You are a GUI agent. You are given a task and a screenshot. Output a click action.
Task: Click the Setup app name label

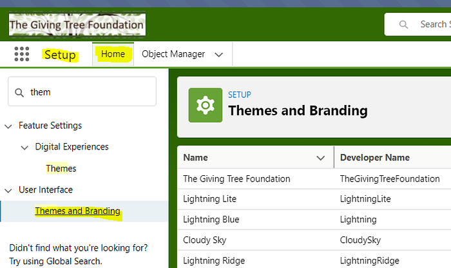[x=60, y=55]
